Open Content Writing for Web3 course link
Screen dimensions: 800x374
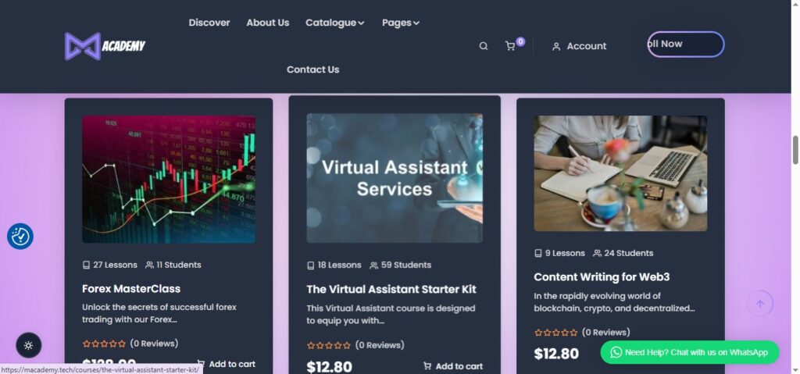coord(602,277)
